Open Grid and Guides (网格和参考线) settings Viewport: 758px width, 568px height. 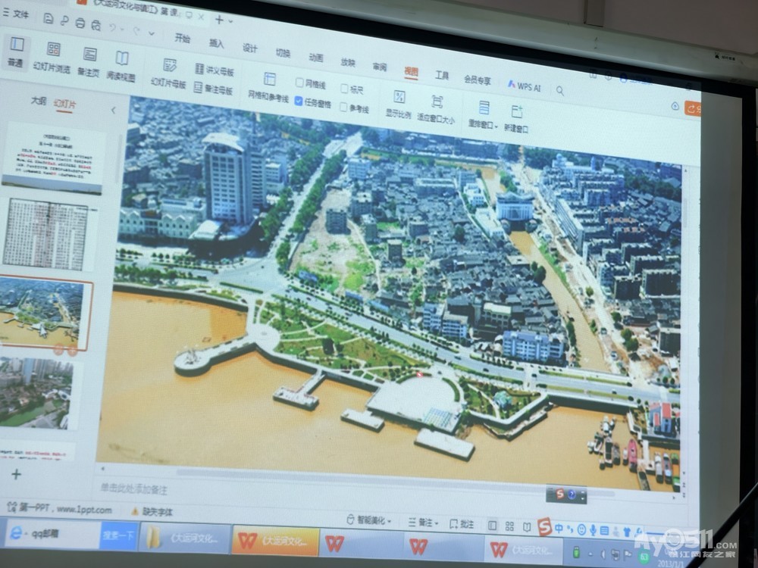pyautogui.click(x=268, y=87)
